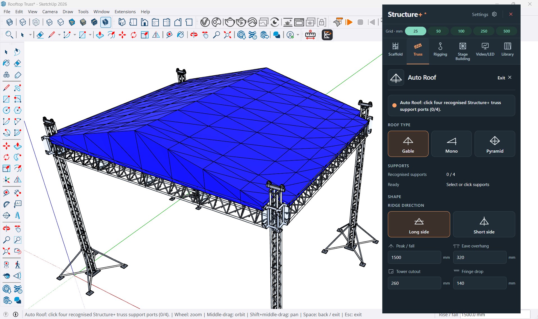Expand the account profile dropdown arrow
Image resolution: width=538 pixels, height=319 pixels.
point(298,35)
